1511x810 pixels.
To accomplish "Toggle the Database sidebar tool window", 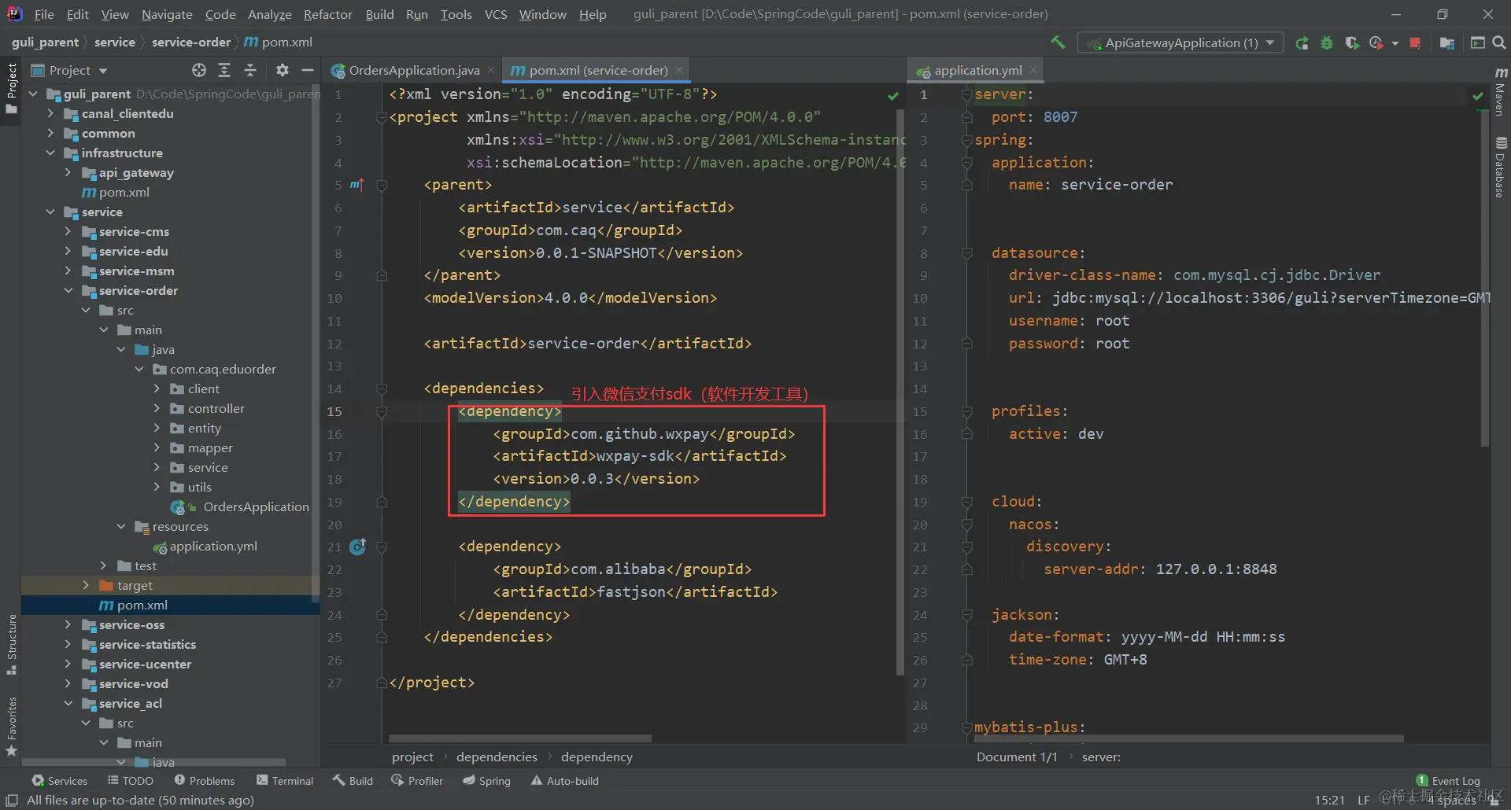I will point(1501,167).
